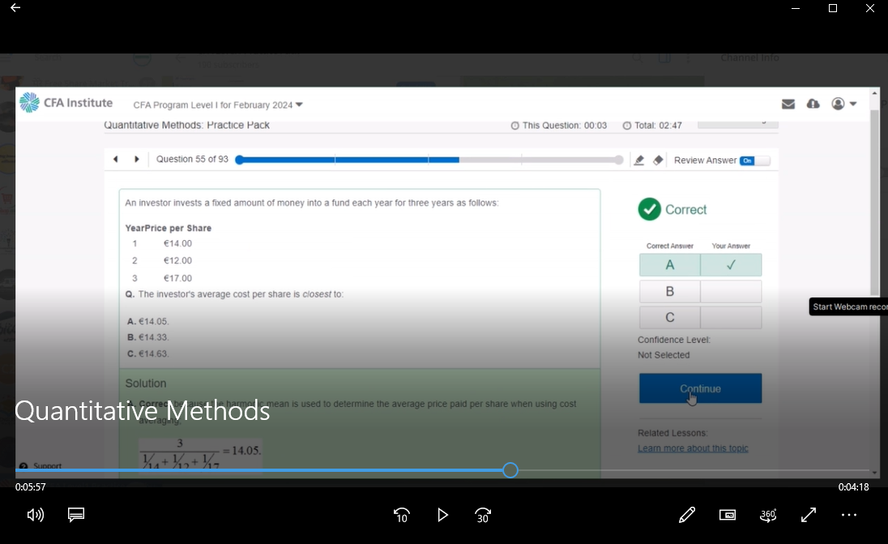This screenshot has width=888, height=544.
Task: Skip back 10 seconds
Action: [402, 515]
